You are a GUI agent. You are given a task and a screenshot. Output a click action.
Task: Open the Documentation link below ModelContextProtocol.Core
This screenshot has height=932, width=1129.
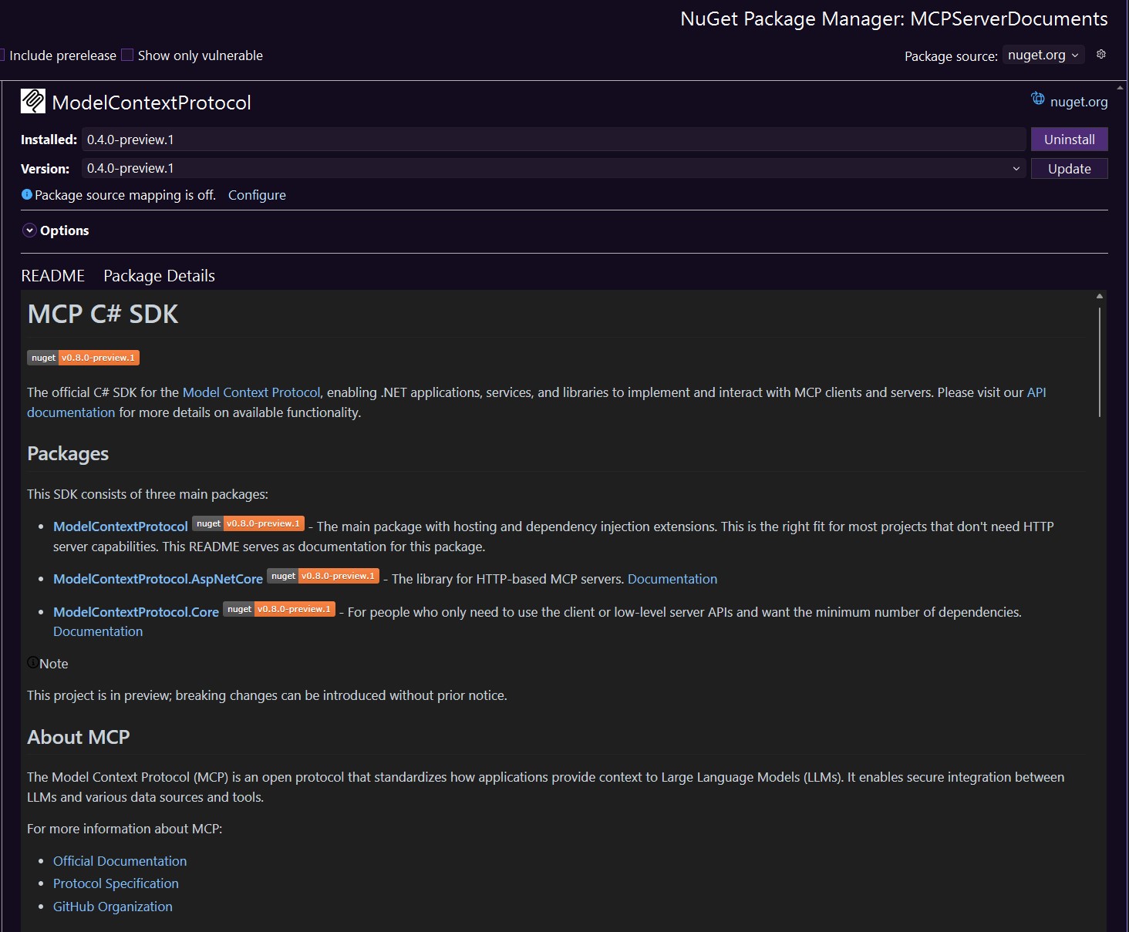(98, 631)
